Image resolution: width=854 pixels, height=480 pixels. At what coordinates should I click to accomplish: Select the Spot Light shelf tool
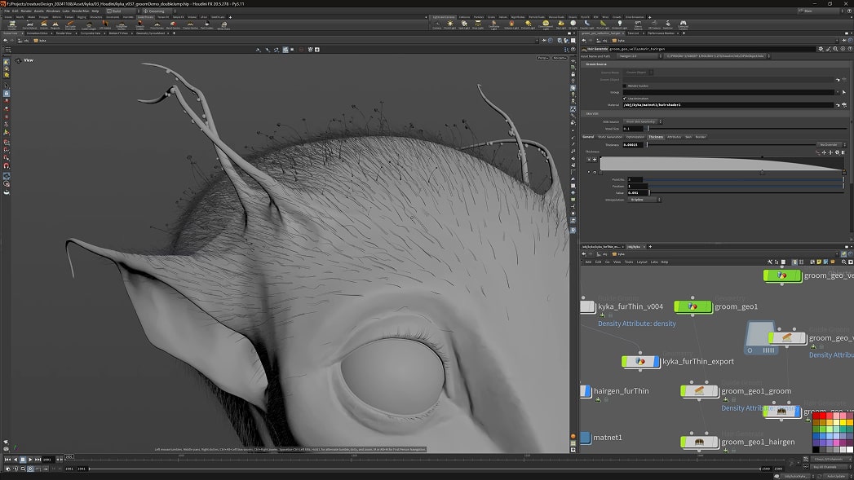coord(464,24)
